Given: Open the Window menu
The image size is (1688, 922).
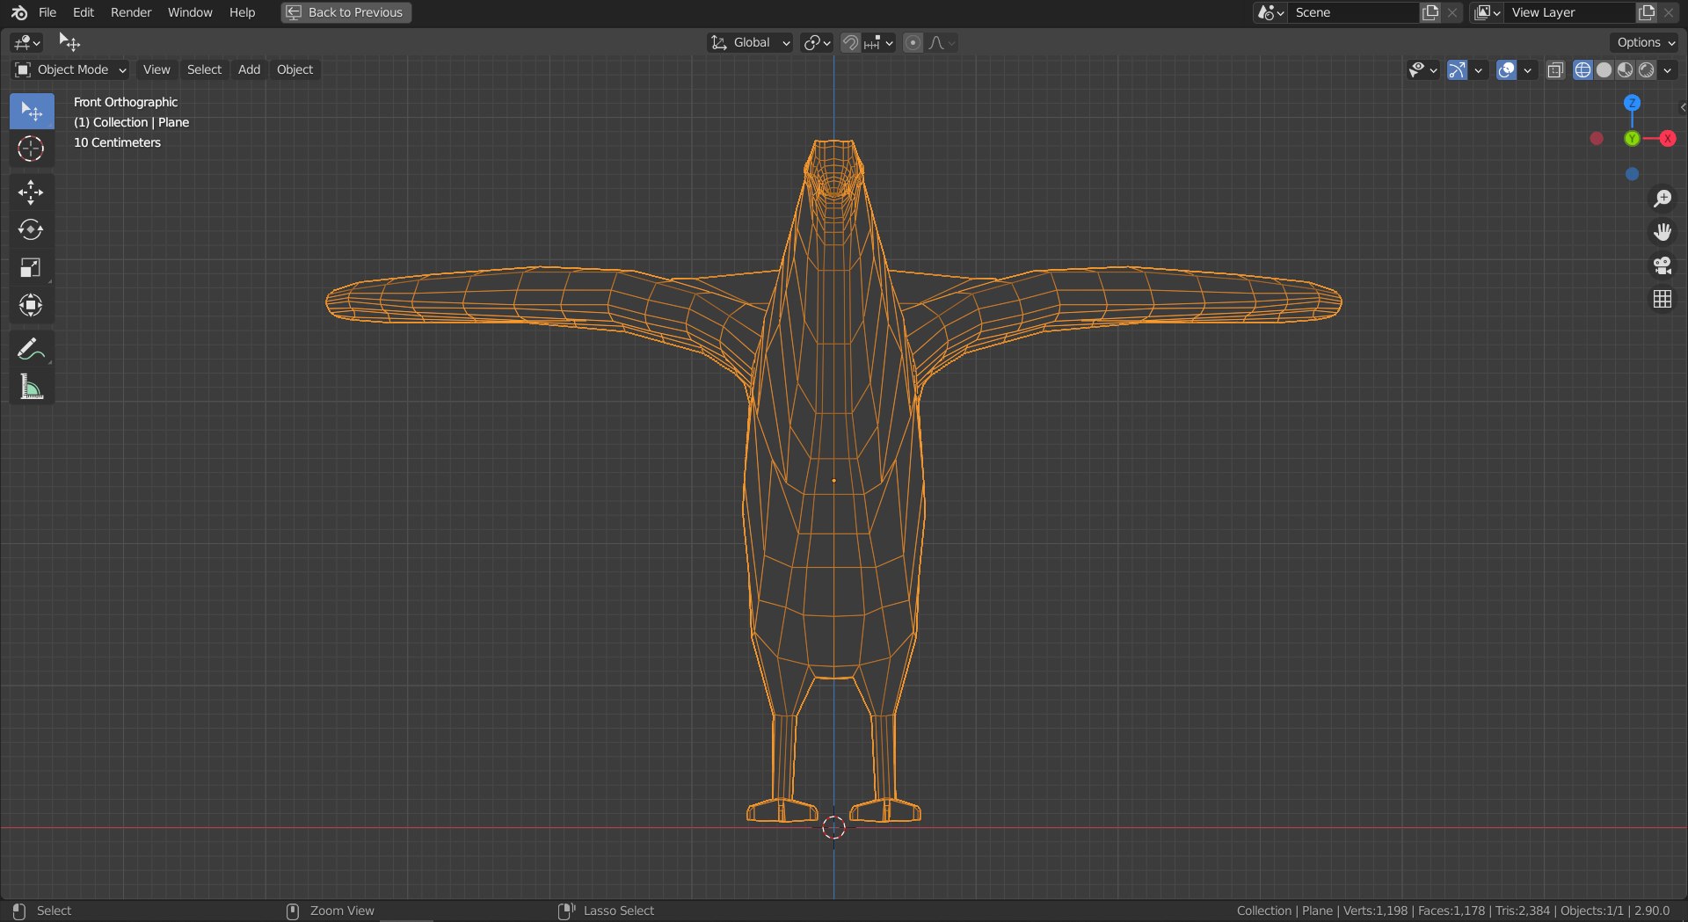Looking at the screenshot, I should [190, 12].
